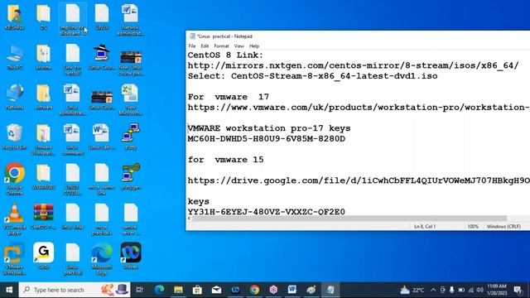Screen dimensions: 530x298
Task: Select the Linux commands Word document icon
Action: pos(73,139)
